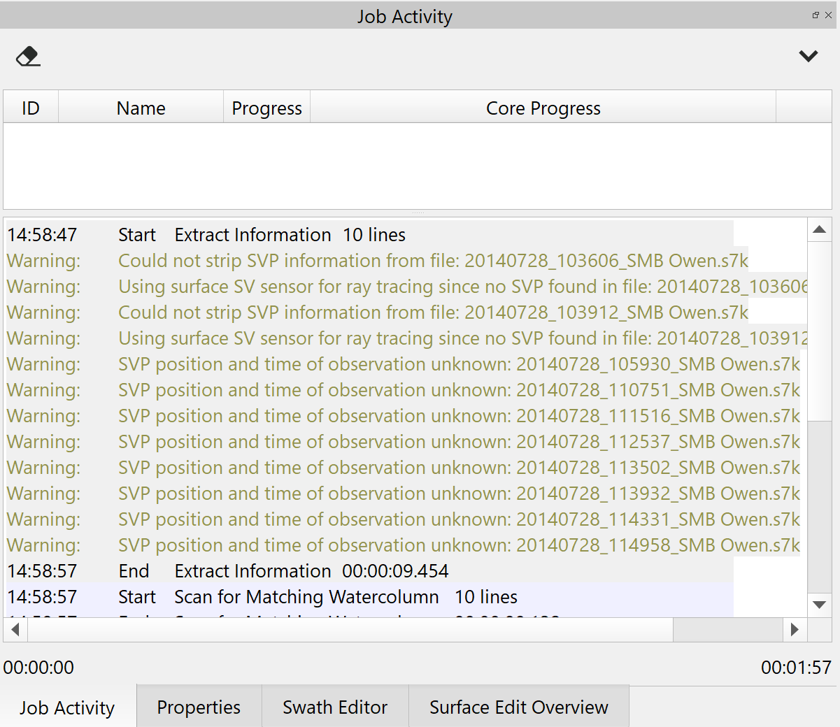Switch to the Properties tab

click(199, 707)
